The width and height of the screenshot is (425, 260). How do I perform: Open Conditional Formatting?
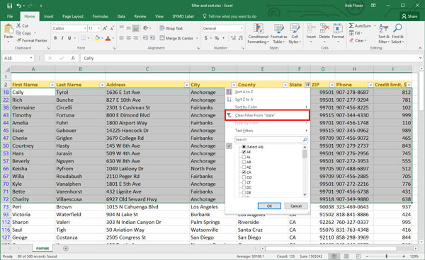pyautogui.click(x=259, y=34)
